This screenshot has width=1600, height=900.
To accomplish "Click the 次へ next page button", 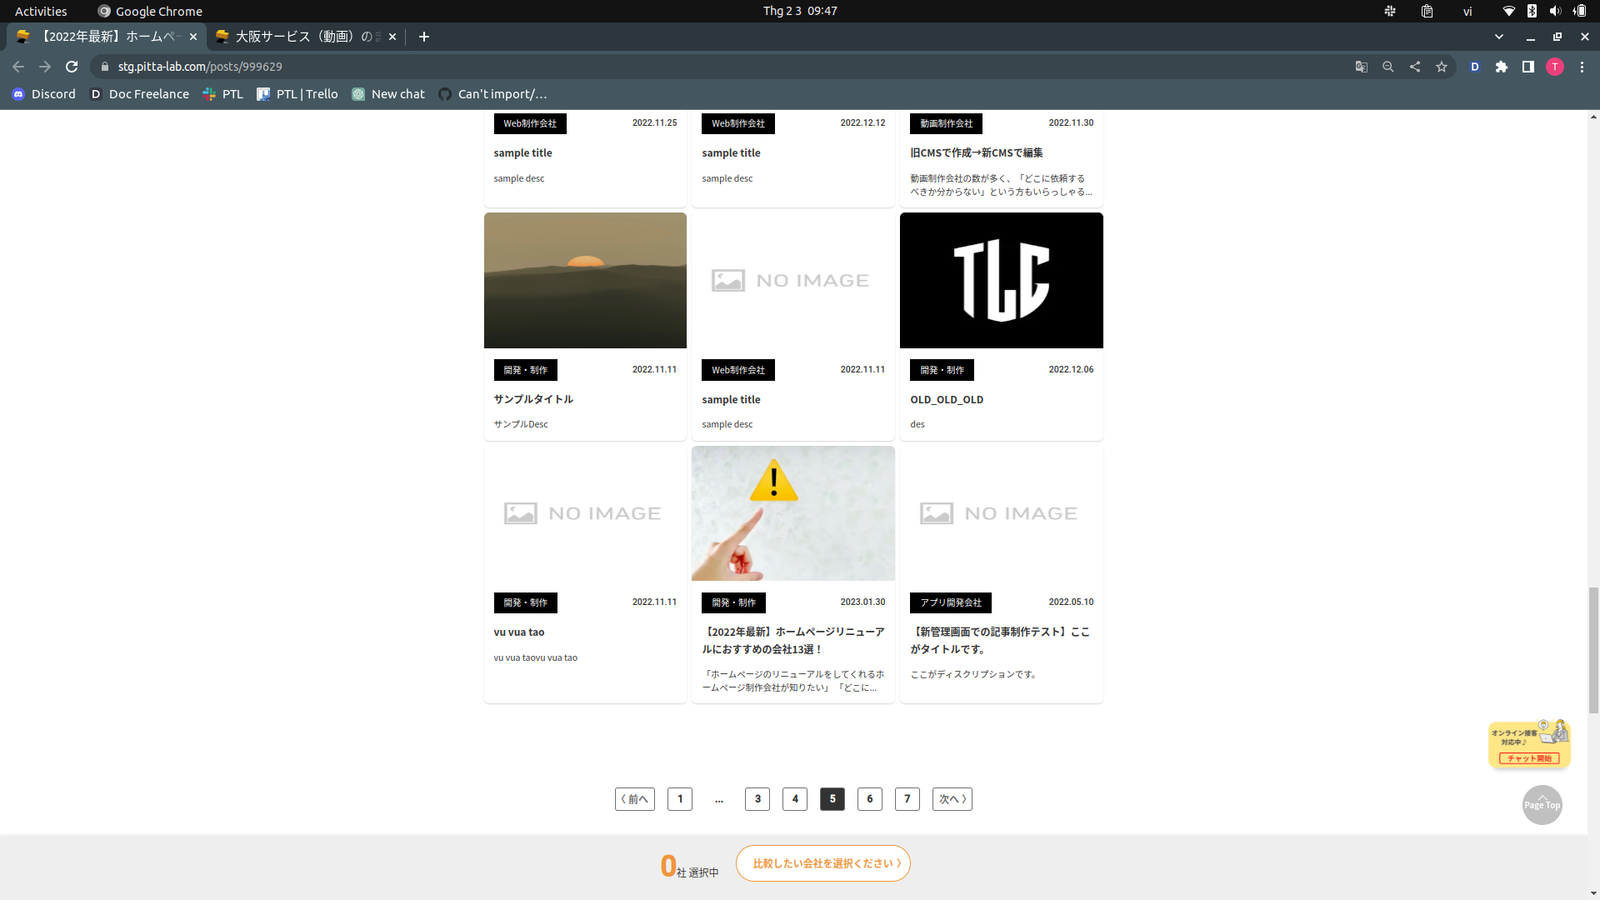I will 952,799.
